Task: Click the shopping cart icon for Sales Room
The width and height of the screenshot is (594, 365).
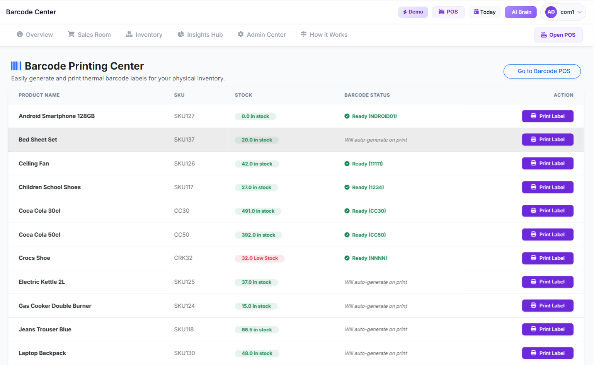Action: 71,34
